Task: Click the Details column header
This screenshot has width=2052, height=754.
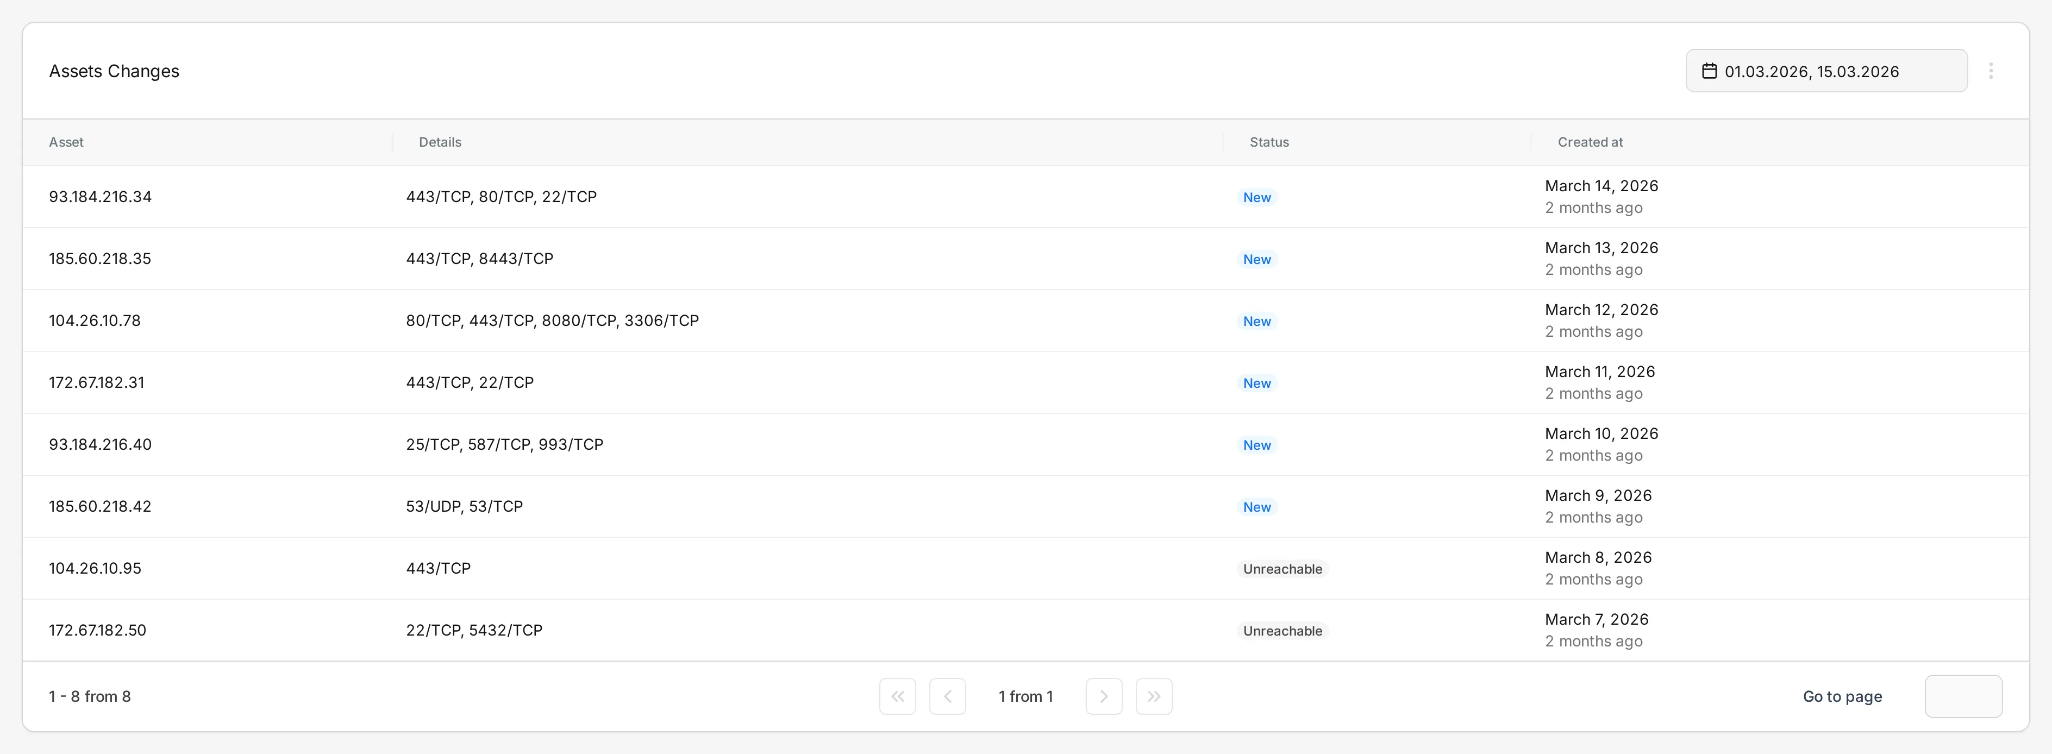Action: click(x=440, y=142)
